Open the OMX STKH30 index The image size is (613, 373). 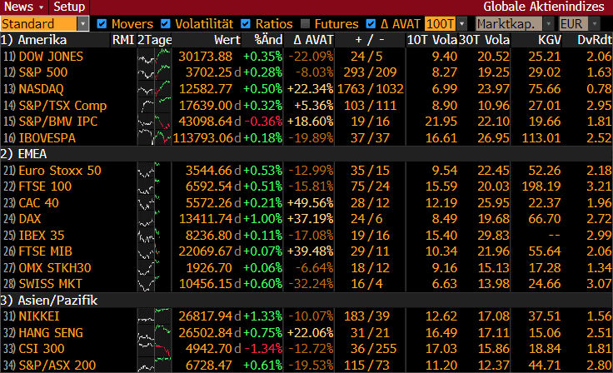coord(55,268)
